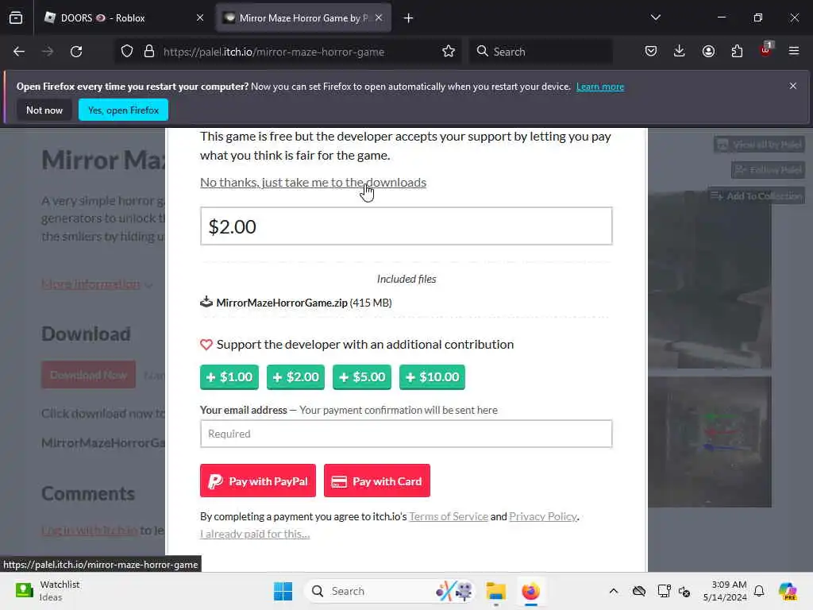813x610 pixels.
Task: Pay with PayPal
Action: coord(258,481)
